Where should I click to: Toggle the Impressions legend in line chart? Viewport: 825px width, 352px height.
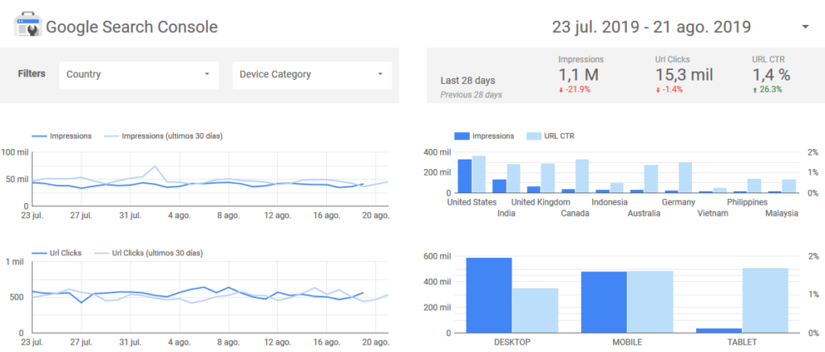[61, 136]
